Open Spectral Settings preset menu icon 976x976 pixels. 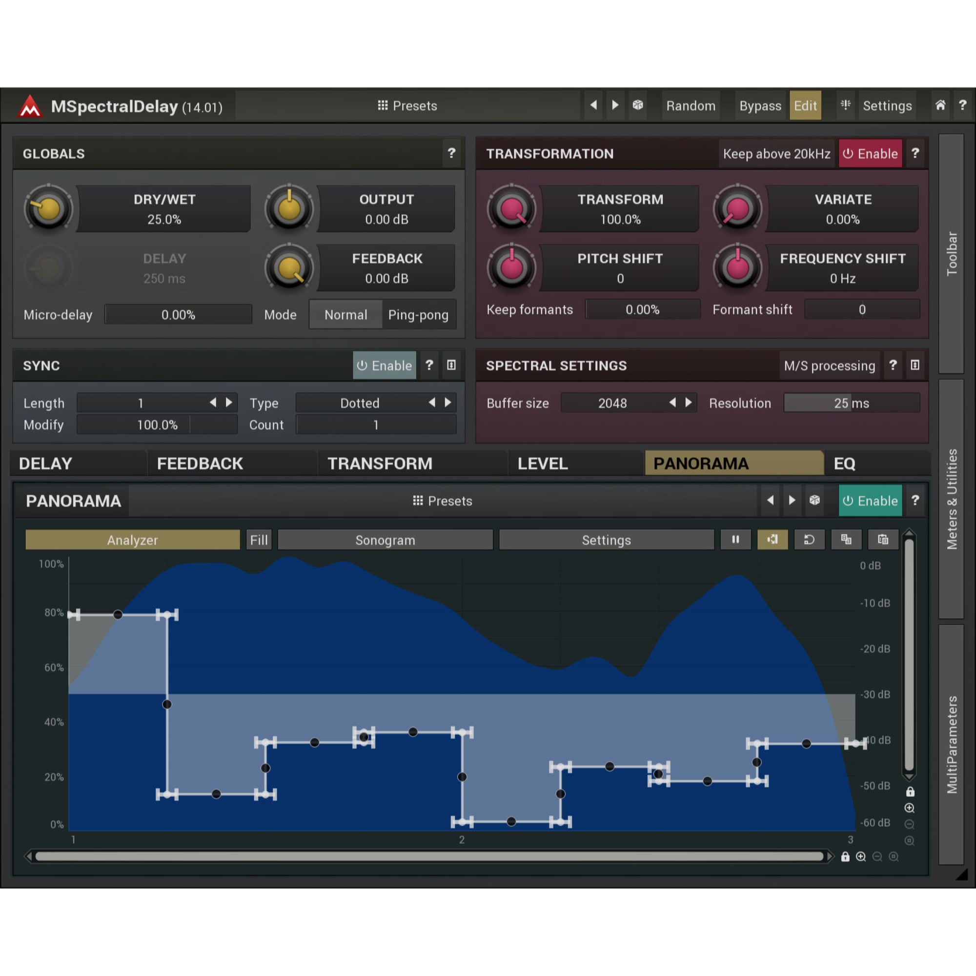915,365
